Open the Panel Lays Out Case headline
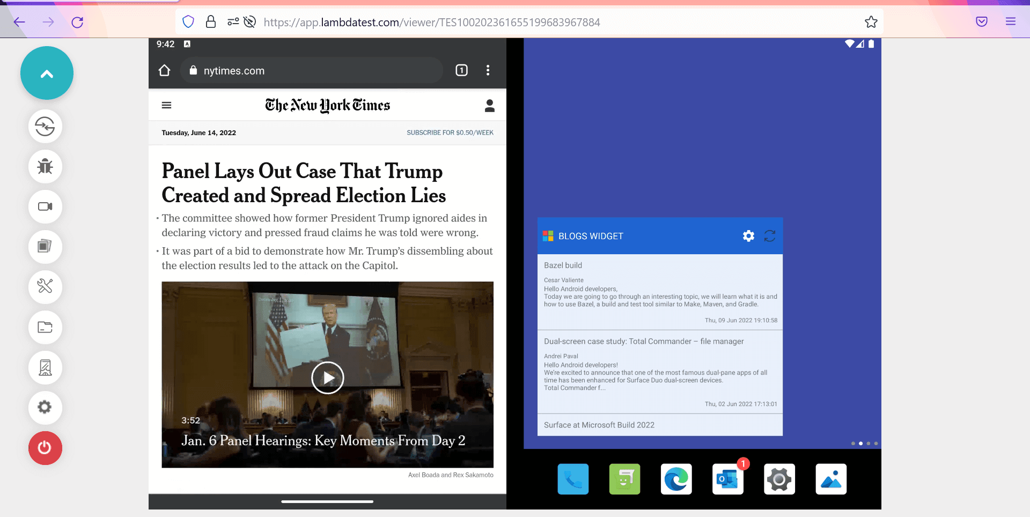 point(304,183)
